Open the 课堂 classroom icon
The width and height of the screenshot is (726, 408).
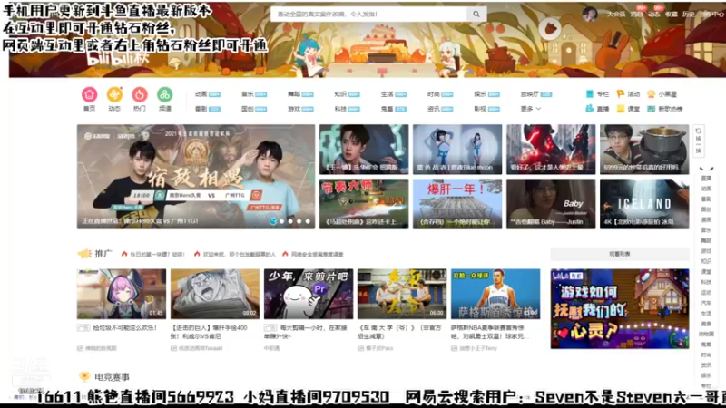click(x=621, y=109)
